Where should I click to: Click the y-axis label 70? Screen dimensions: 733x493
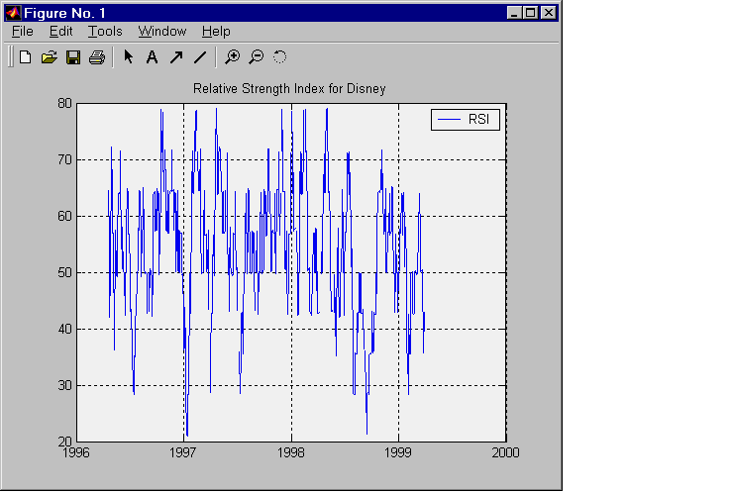coord(65,159)
